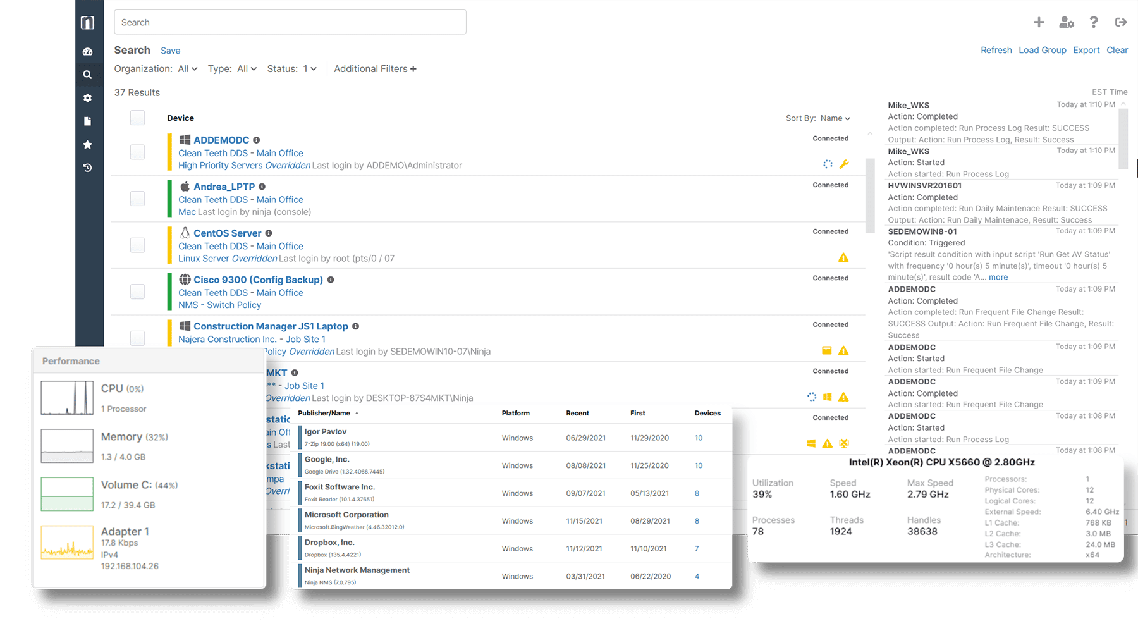Click the Refresh link
The height and width of the screenshot is (621, 1138).
coord(996,50)
